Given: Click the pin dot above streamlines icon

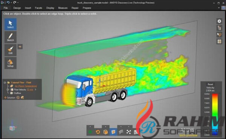Looking at the screenshot, I should click(x=121, y=127).
